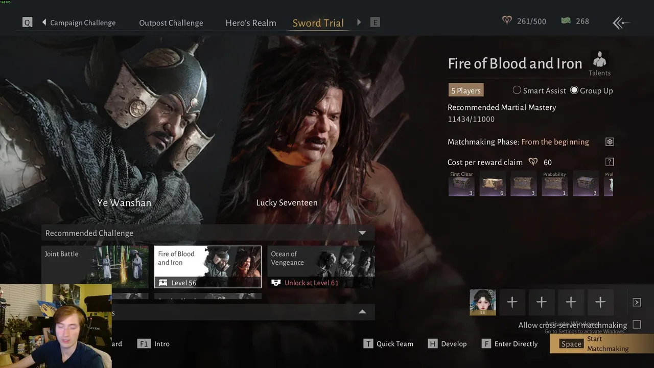The height and width of the screenshot is (368, 654).
Task: Open the Develop option
Action: click(448, 343)
